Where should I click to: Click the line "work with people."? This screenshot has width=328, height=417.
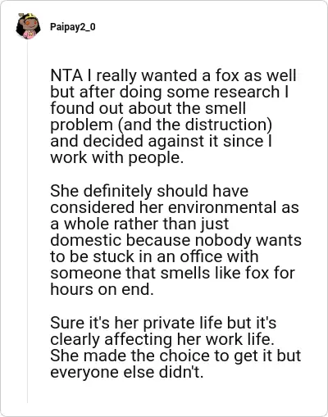coord(116,157)
